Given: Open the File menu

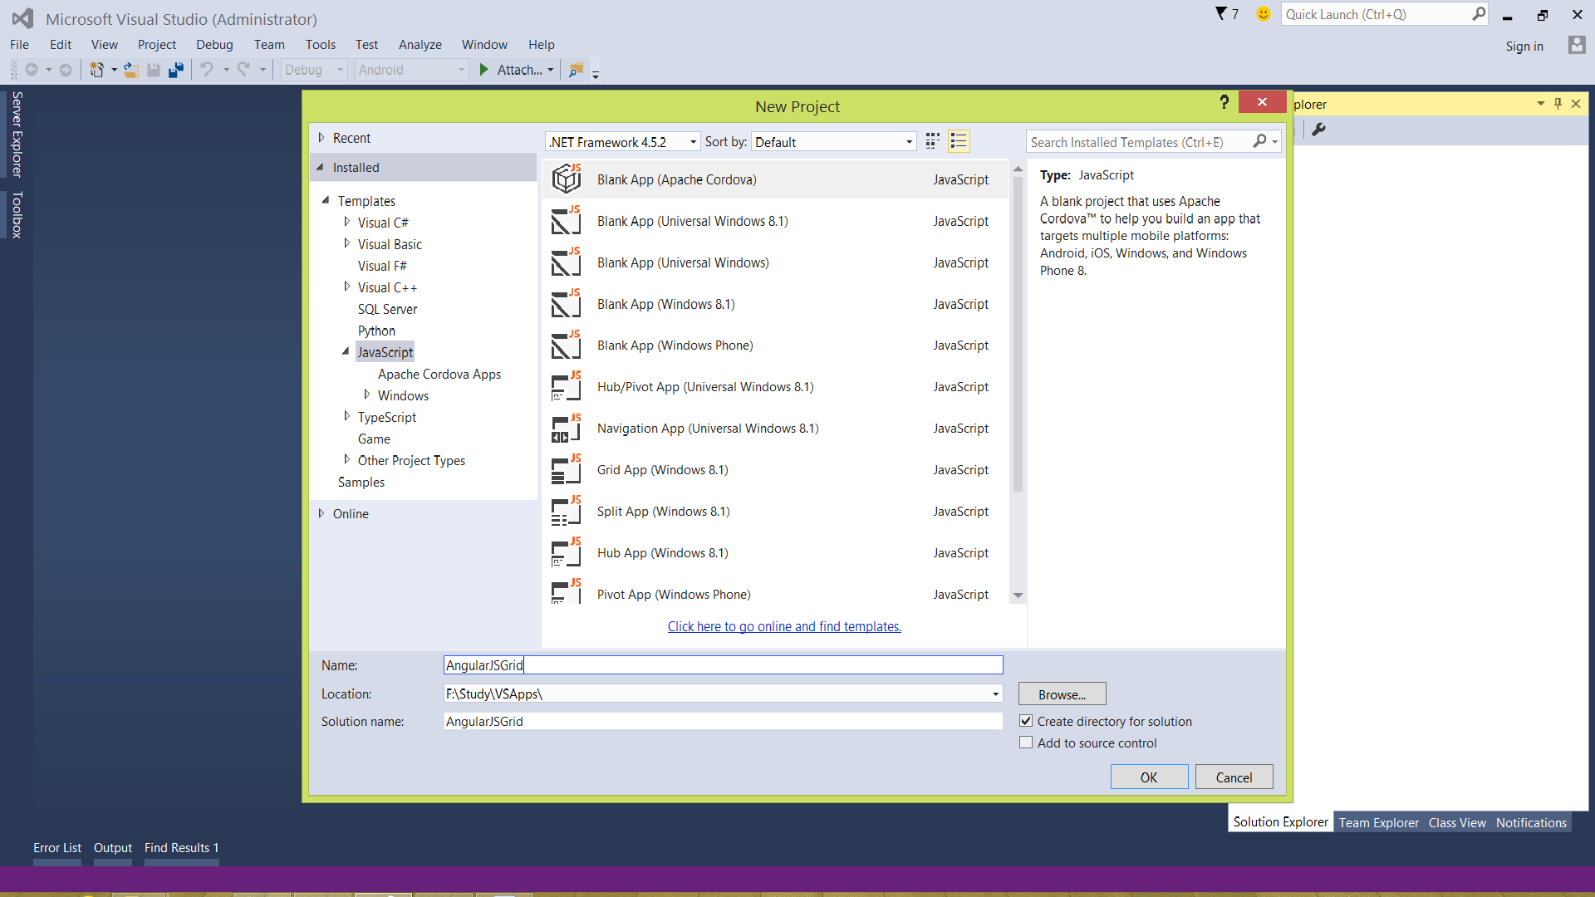Looking at the screenshot, I should click(x=19, y=45).
